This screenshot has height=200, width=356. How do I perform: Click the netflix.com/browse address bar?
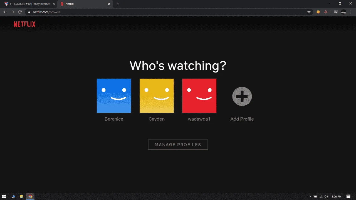(169, 12)
